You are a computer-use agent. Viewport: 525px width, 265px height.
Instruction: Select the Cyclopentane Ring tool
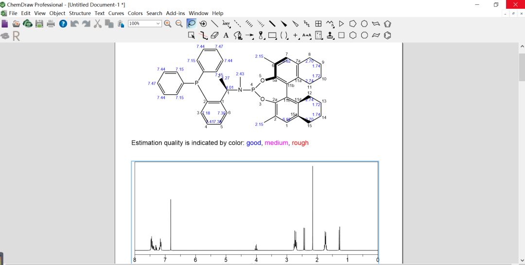click(353, 24)
